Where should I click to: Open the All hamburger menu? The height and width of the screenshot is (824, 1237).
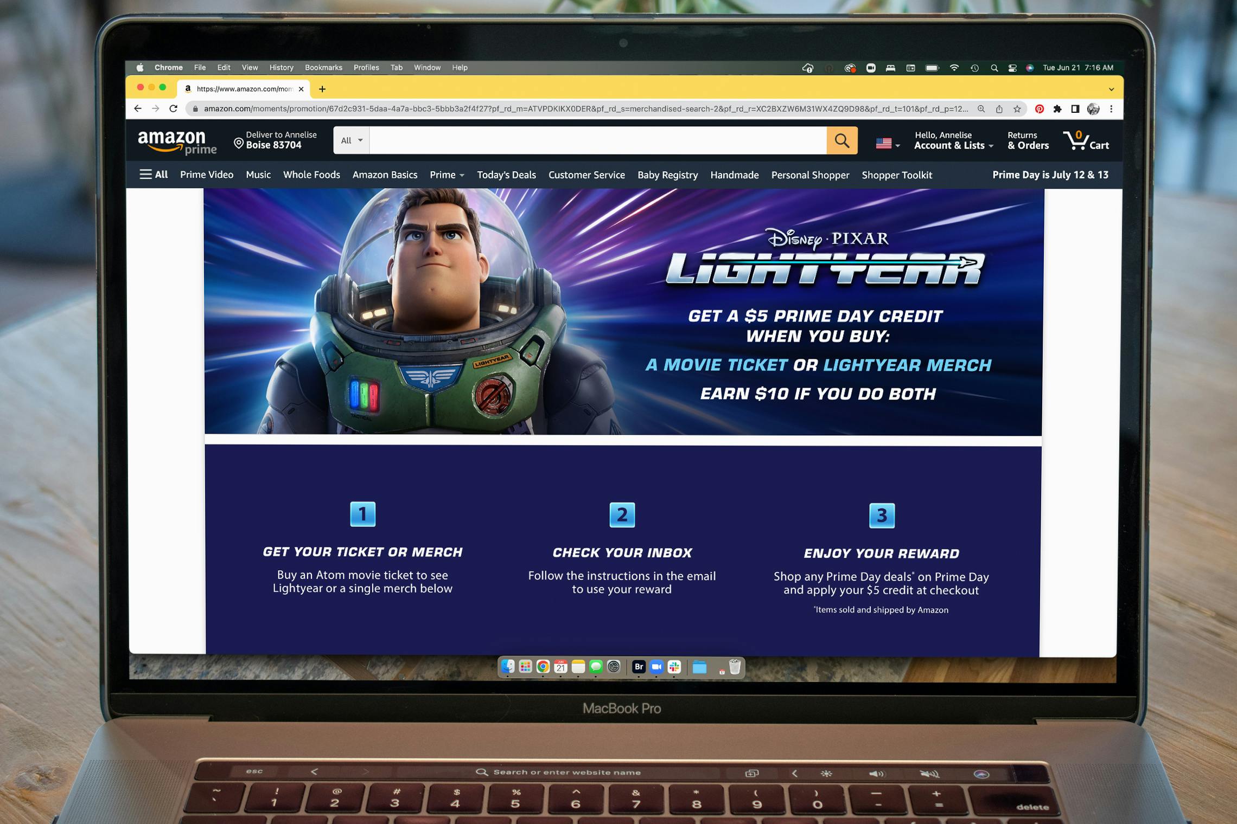click(x=154, y=175)
